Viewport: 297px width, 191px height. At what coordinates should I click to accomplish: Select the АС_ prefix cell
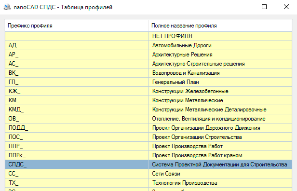(x=77, y=64)
